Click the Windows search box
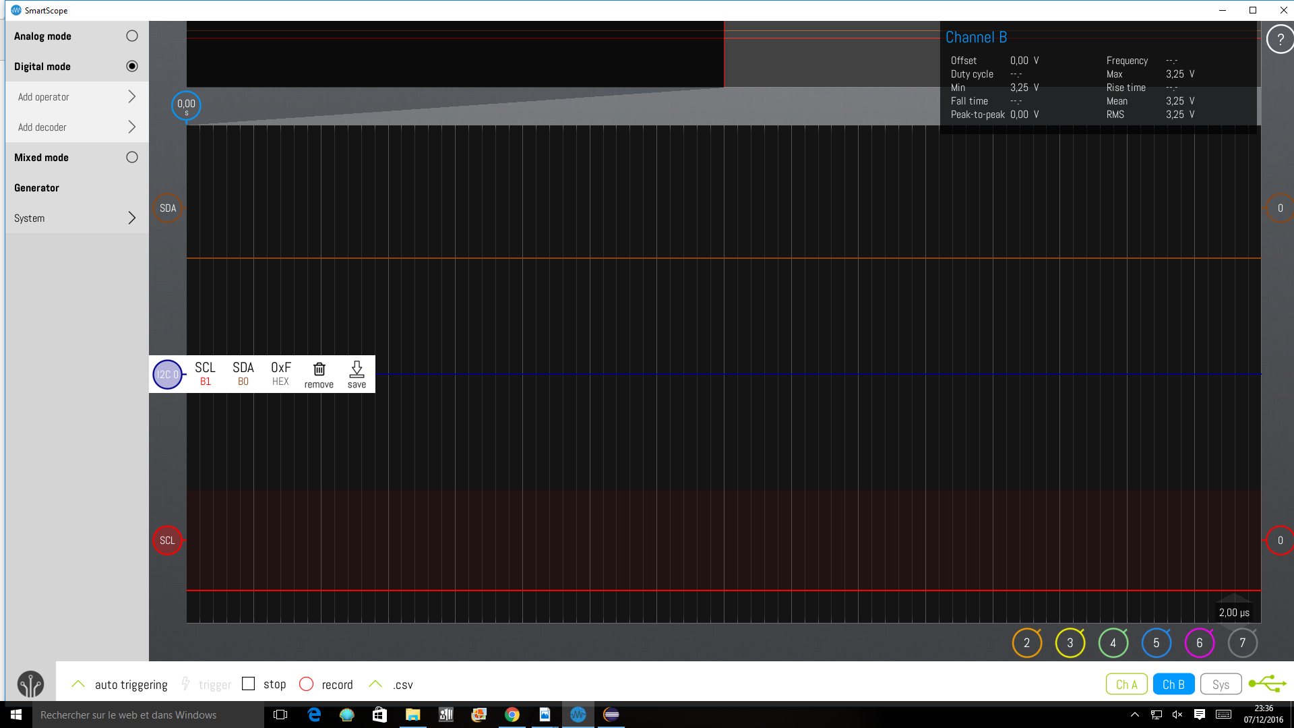Image resolution: width=1294 pixels, height=728 pixels. click(148, 715)
